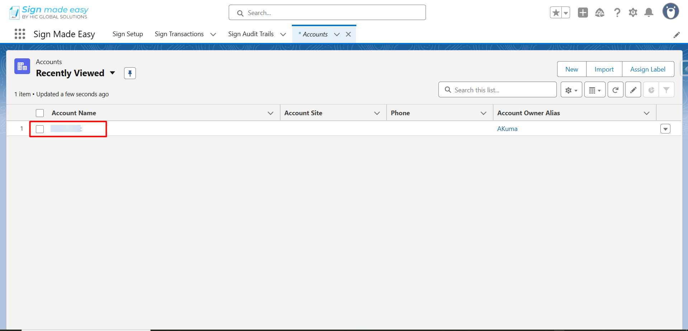688x331 pixels.
Task: Open the row actions dropdown for the account
Action: tap(665, 128)
